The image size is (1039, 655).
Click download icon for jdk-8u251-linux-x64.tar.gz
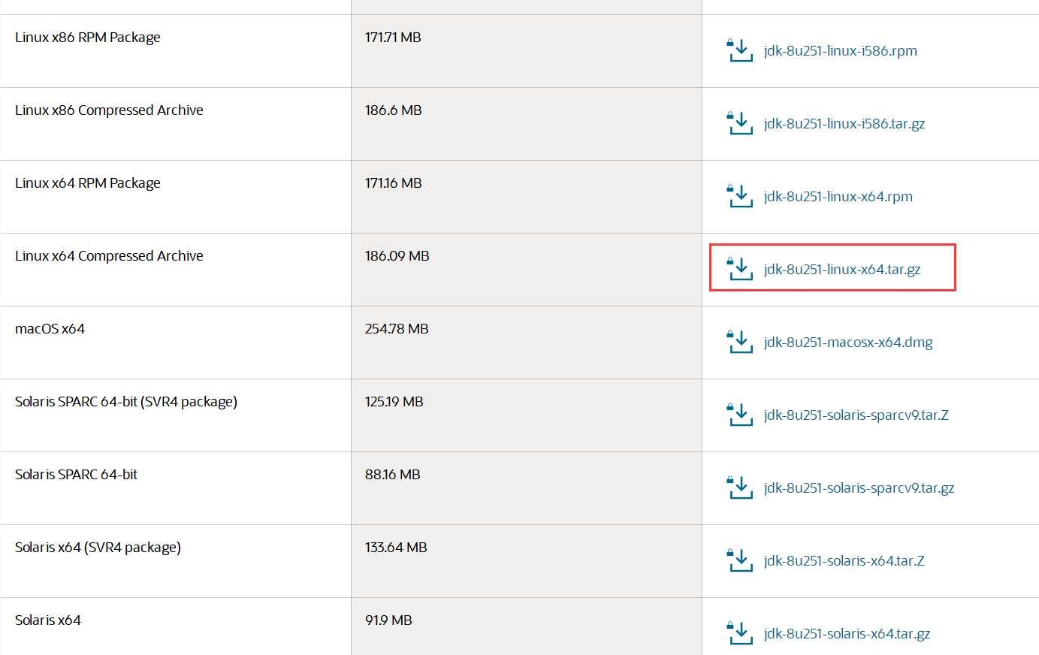pyautogui.click(x=740, y=269)
